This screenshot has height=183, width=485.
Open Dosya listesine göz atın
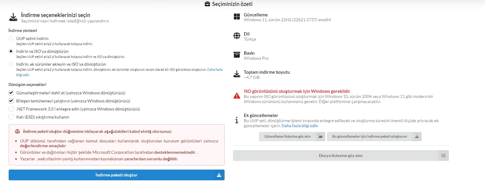click(x=341, y=156)
